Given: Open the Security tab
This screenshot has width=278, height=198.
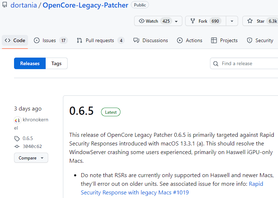Looking at the screenshot, I should coord(260,40).
